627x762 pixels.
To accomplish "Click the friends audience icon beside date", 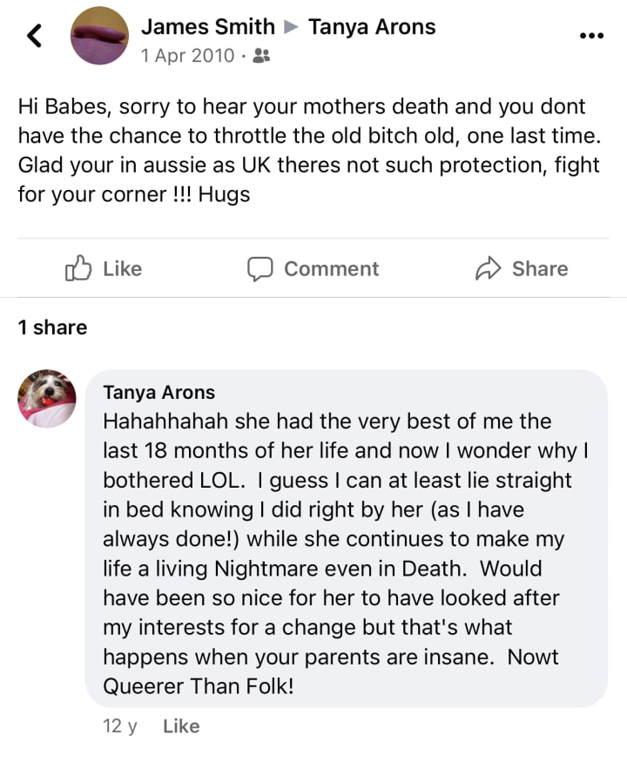I will (x=260, y=57).
